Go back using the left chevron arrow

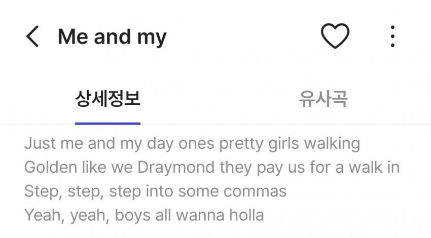pos(32,37)
